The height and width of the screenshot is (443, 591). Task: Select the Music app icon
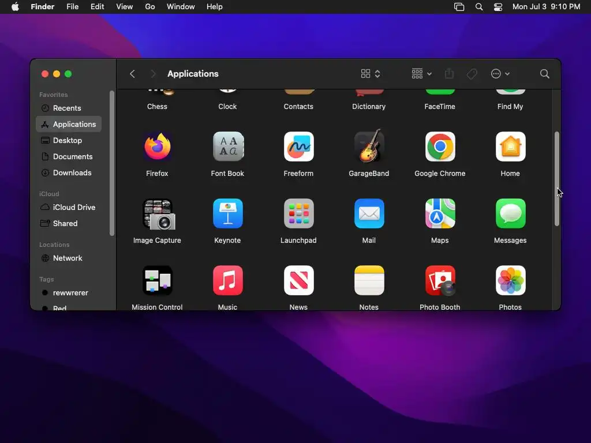tap(227, 281)
